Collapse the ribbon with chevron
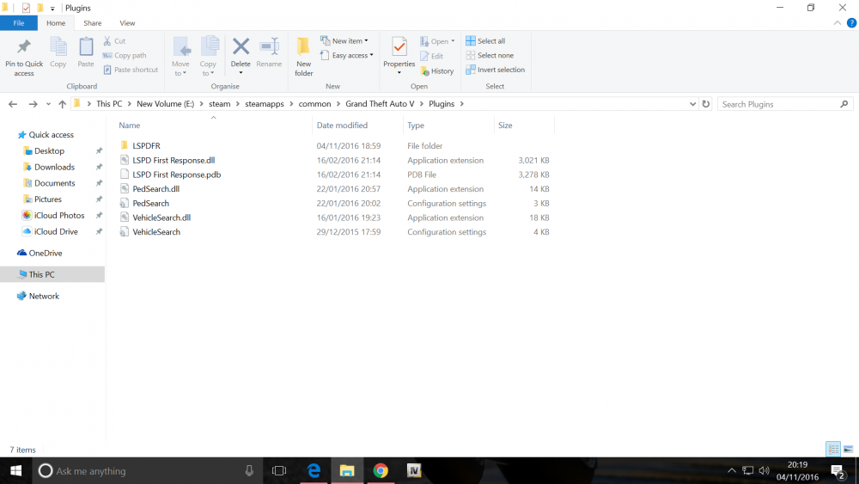Viewport: 859px width, 484px height. coord(837,23)
